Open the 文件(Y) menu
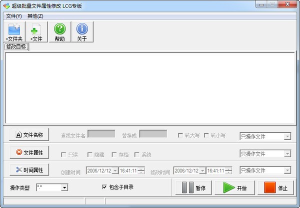 pos(14,16)
